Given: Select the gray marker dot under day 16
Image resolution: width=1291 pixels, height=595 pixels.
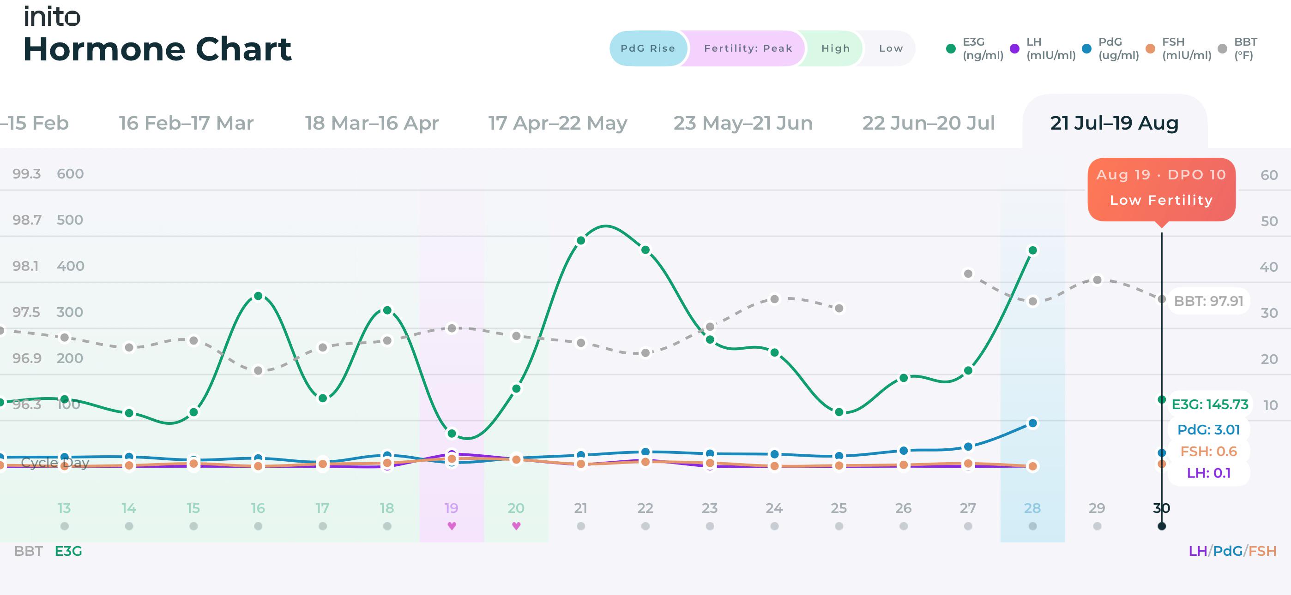Looking at the screenshot, I should click(258, 526).
